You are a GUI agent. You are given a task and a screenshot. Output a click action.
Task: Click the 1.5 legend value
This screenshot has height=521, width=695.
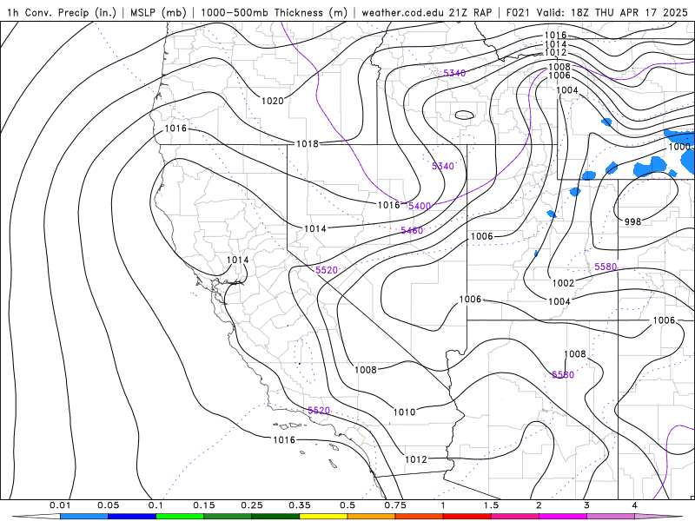[x=491, y=505]
